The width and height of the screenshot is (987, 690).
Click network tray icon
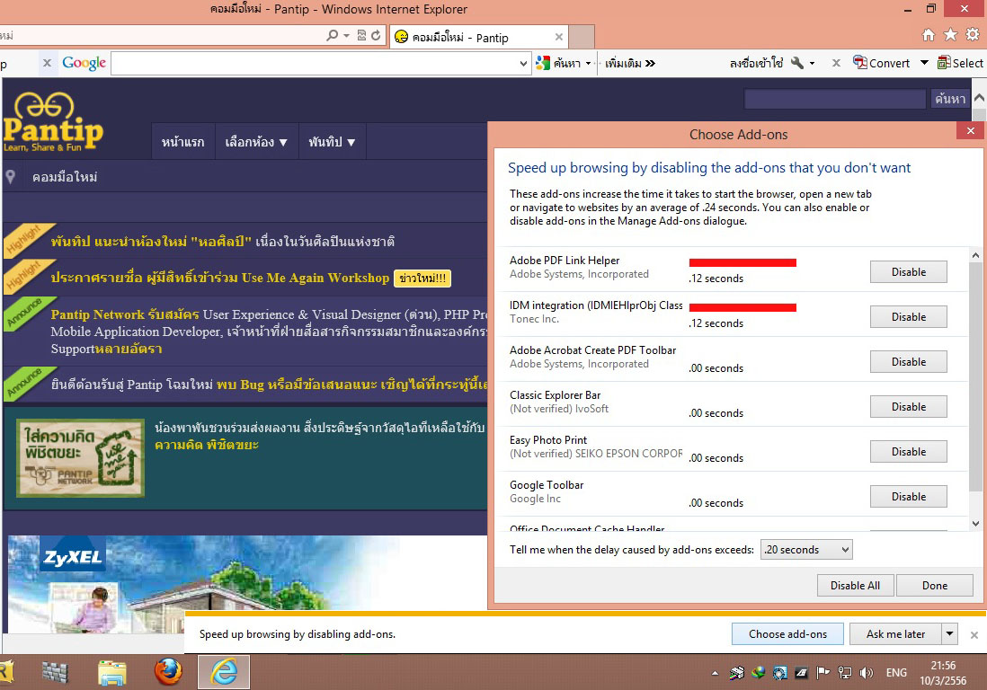845,673
